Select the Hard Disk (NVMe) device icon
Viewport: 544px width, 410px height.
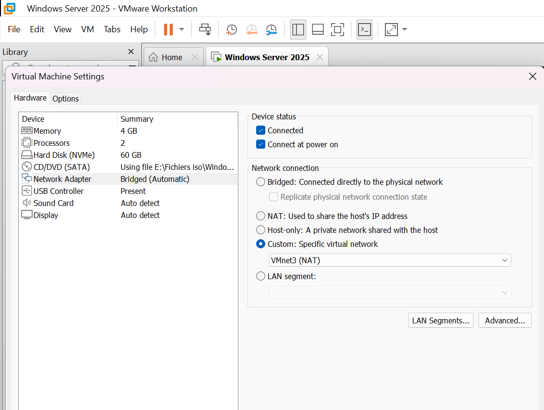coord(27,154)
